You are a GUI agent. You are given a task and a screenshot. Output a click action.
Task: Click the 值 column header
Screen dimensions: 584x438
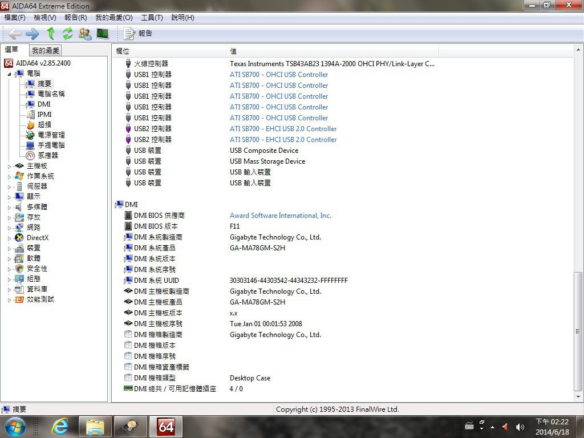click(x=332, y=51)
